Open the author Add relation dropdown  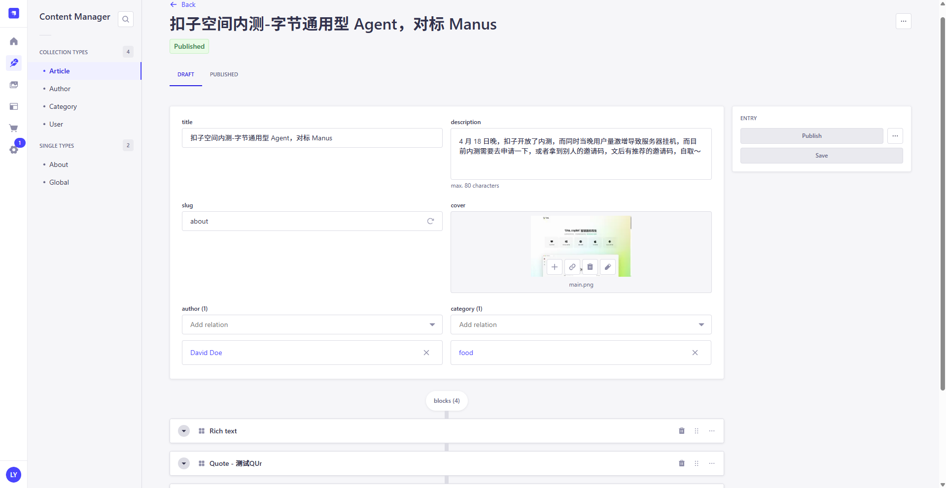click(x=312, y=325)
